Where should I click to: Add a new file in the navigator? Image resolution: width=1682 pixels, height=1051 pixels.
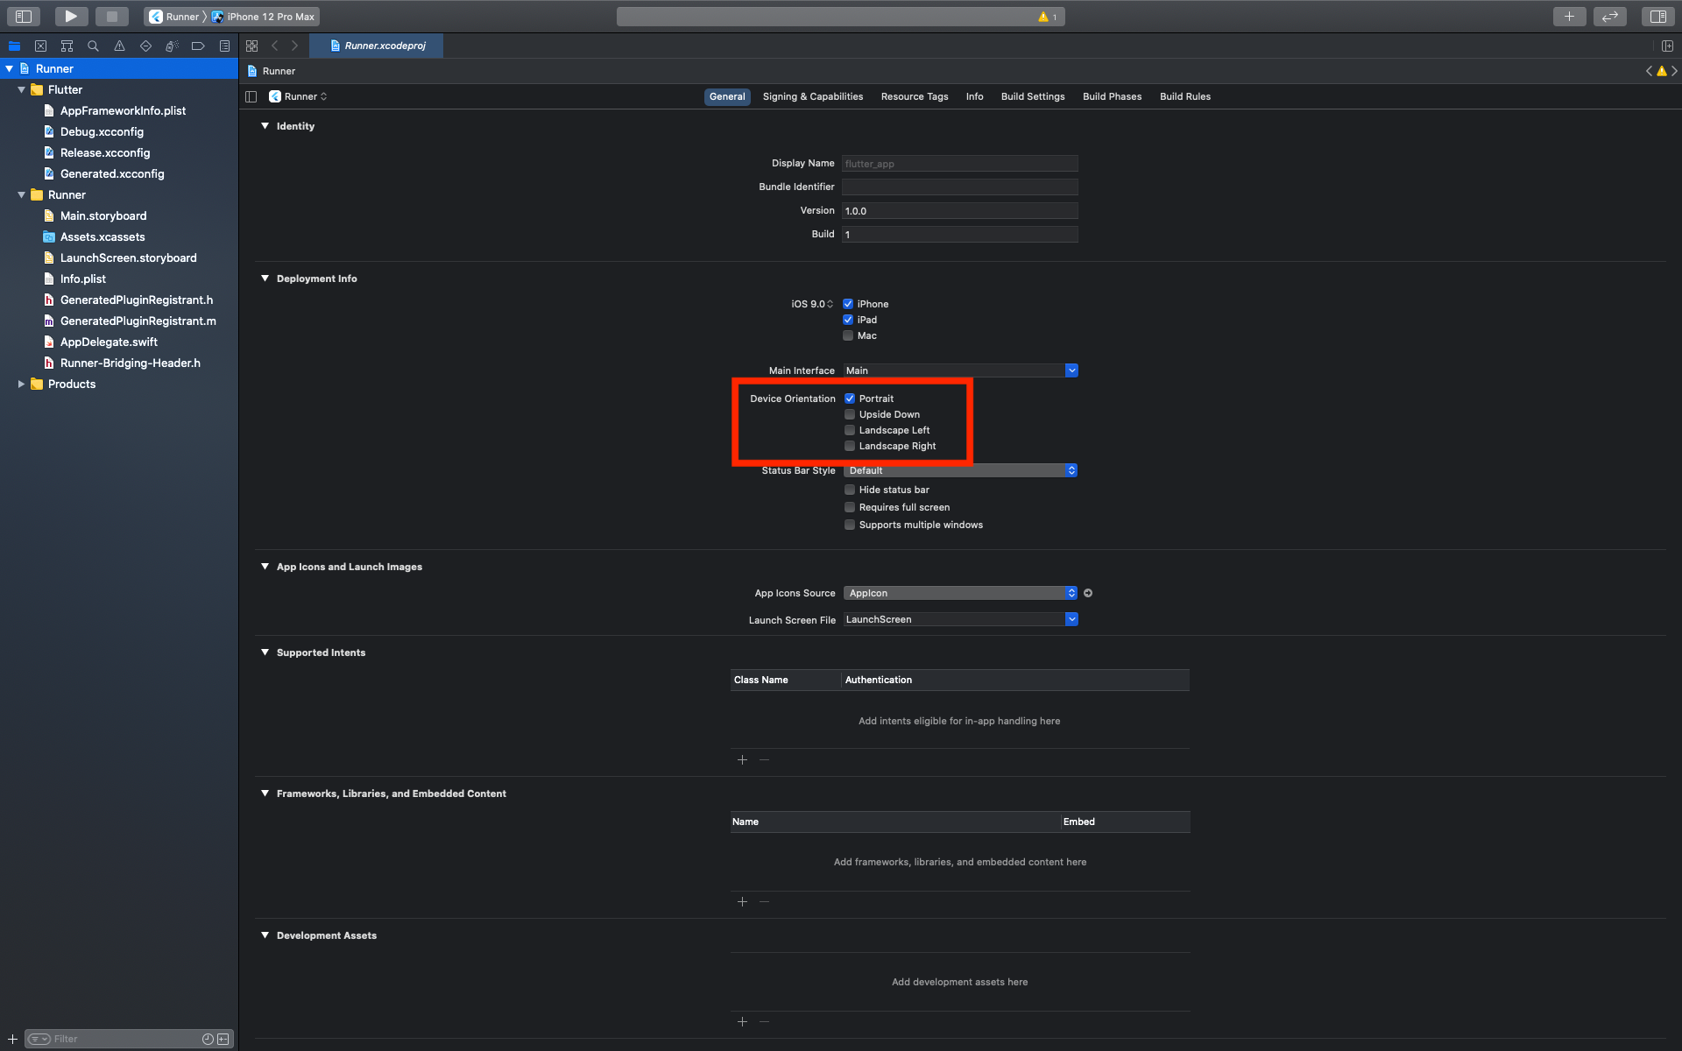12,1039
